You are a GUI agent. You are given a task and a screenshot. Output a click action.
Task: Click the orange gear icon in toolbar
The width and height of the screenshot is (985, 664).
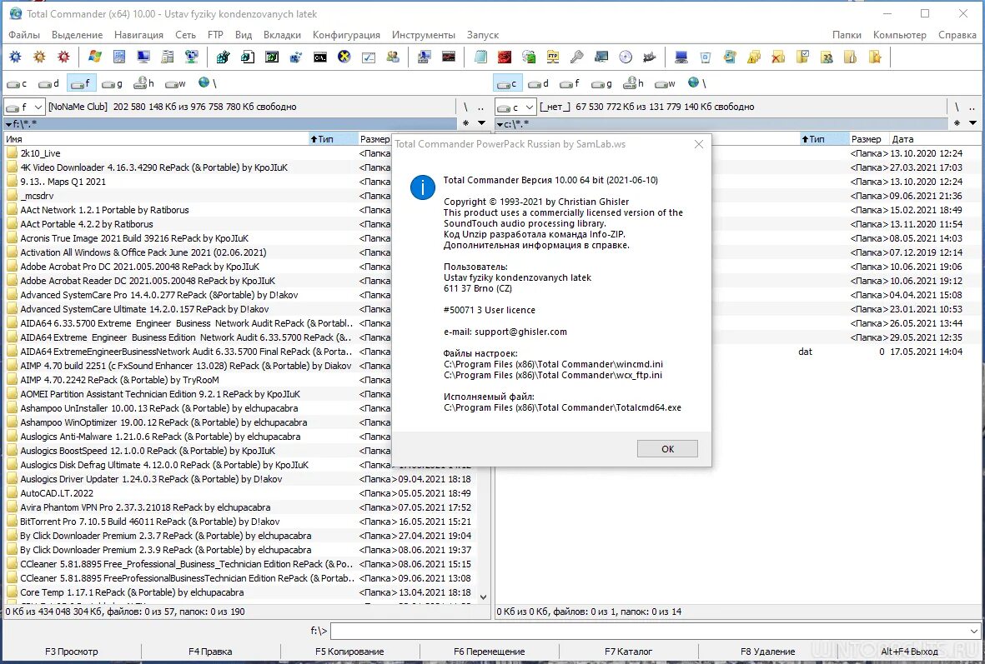(x=39, y=57)
